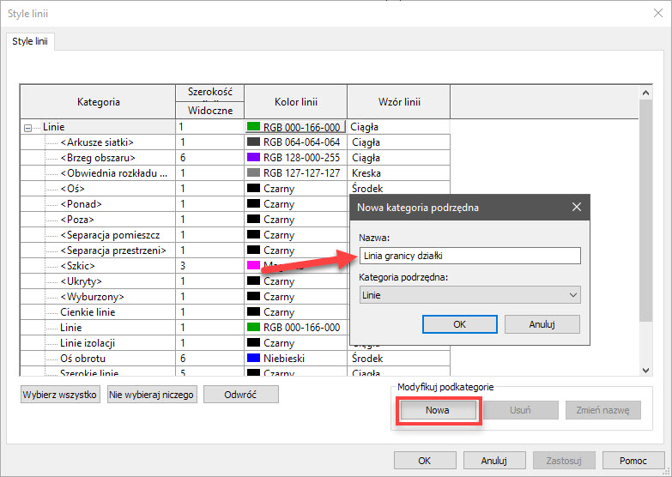Click the magenta Szkic color swatch

coord(253,266)
